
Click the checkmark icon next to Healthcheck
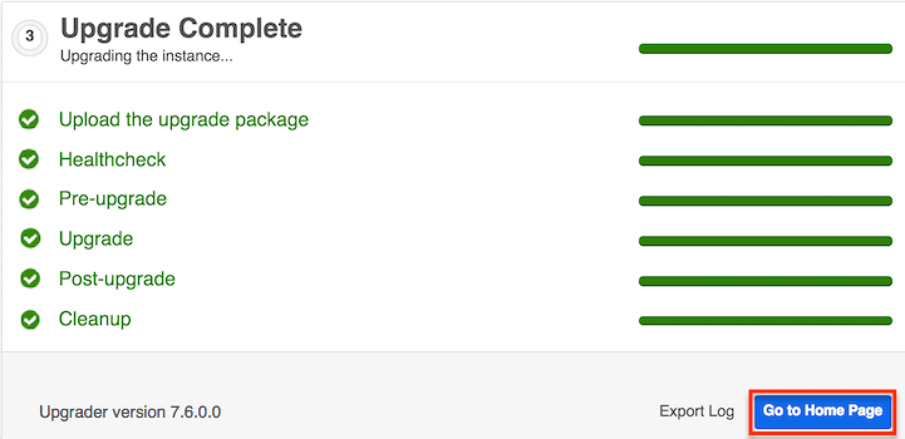click(29, 159)
